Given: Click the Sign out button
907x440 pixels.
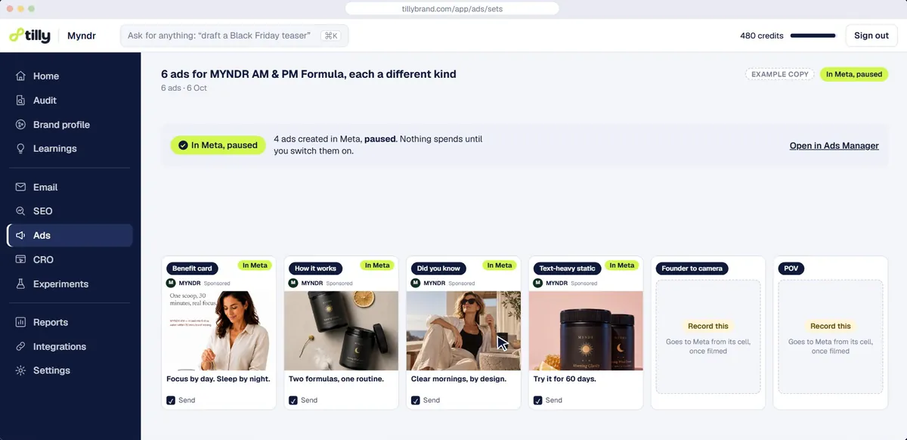Looking at the screenshot, I should click(x=871, y=36).
